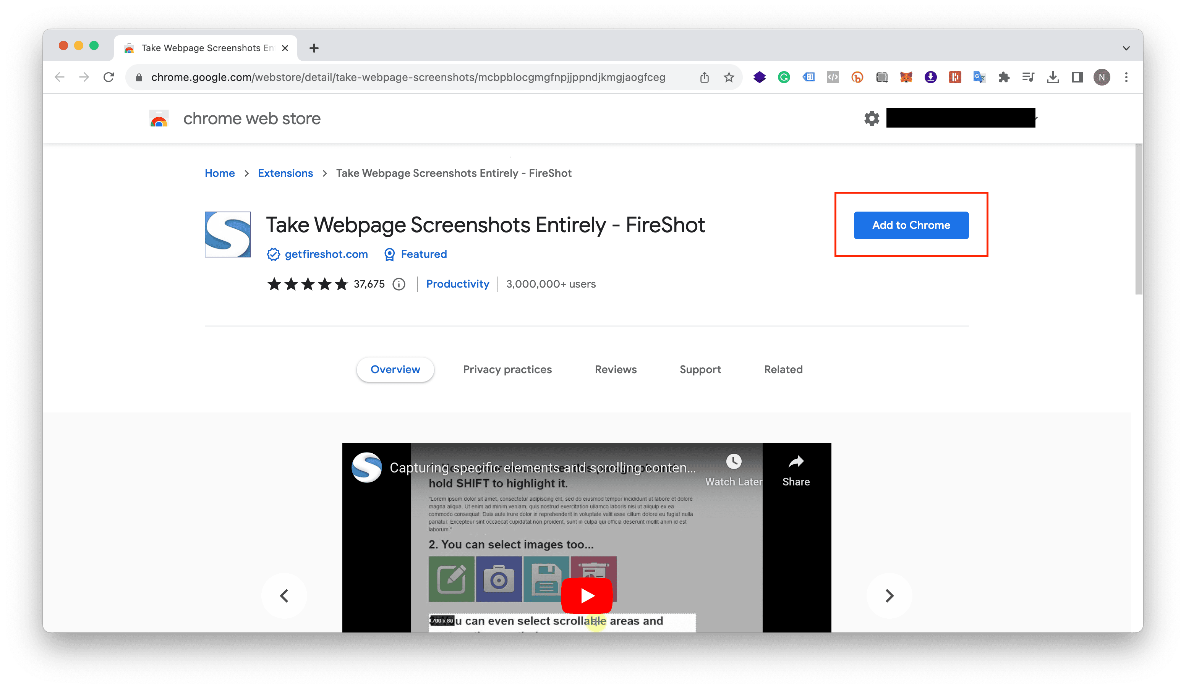Expand the tab search chevron
This screenshot has height=689, width=1186.
click(x=1126, y=48)
